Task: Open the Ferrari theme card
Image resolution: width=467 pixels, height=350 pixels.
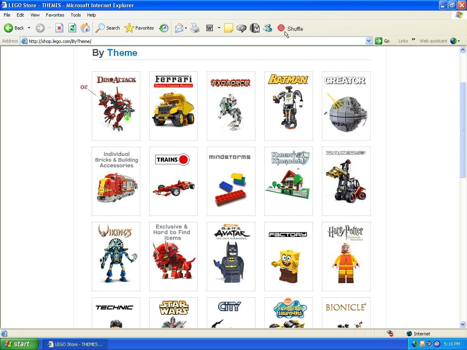Action: point(174,106)
